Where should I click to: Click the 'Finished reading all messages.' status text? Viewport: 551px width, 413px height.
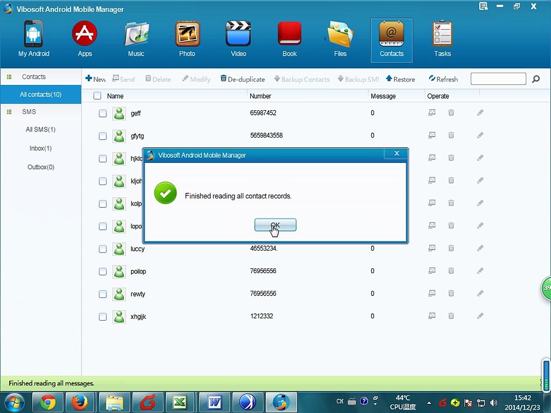(x=51, y=383)
